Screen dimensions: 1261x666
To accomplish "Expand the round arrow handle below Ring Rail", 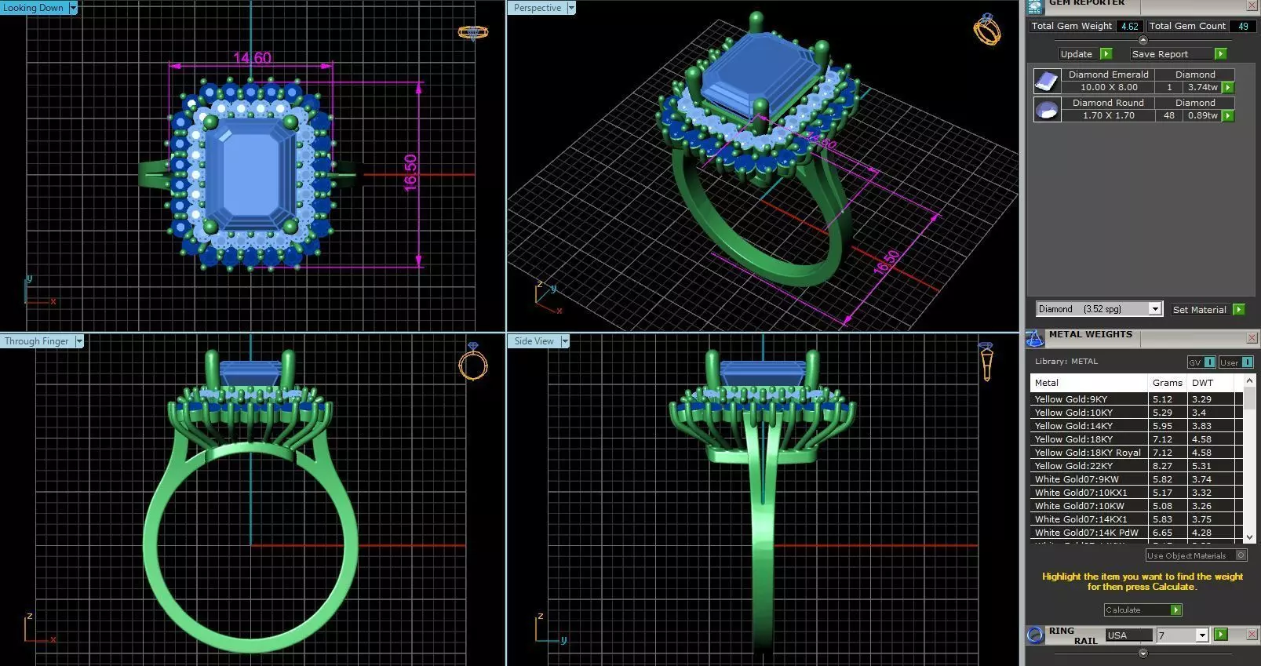I will point(1143,653).
